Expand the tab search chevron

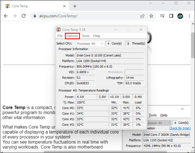(x=150, y=3)
